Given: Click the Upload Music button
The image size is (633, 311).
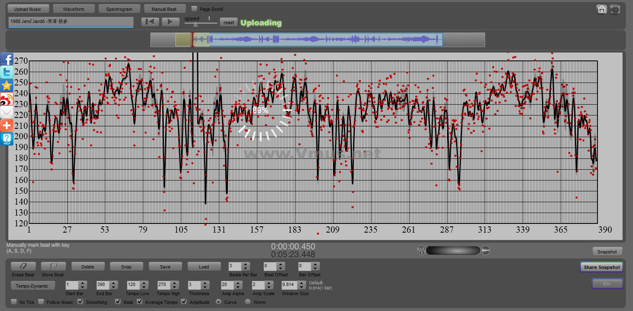Looking at the screenshot, I should pos(28,9).
